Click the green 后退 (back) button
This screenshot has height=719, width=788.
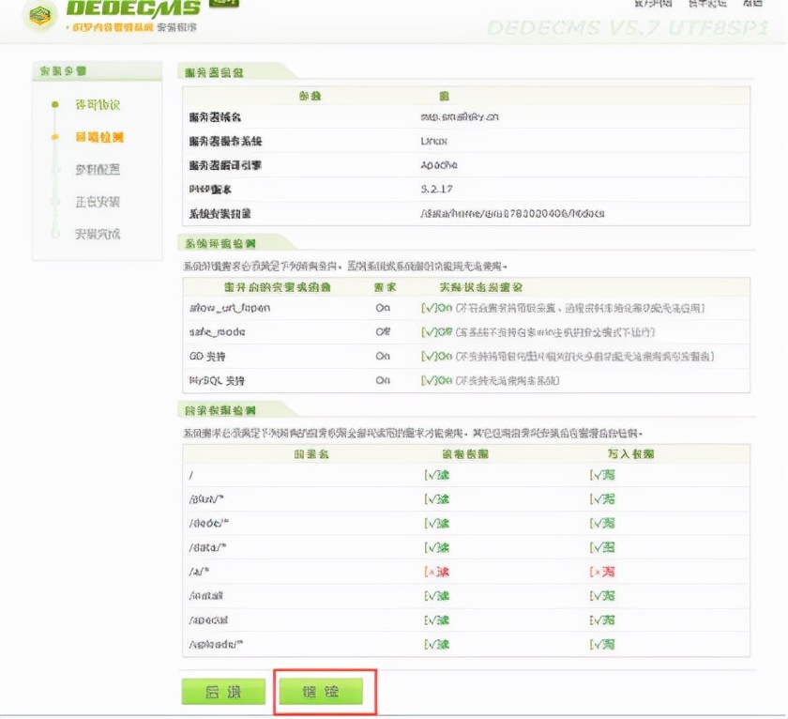point(223,692)
